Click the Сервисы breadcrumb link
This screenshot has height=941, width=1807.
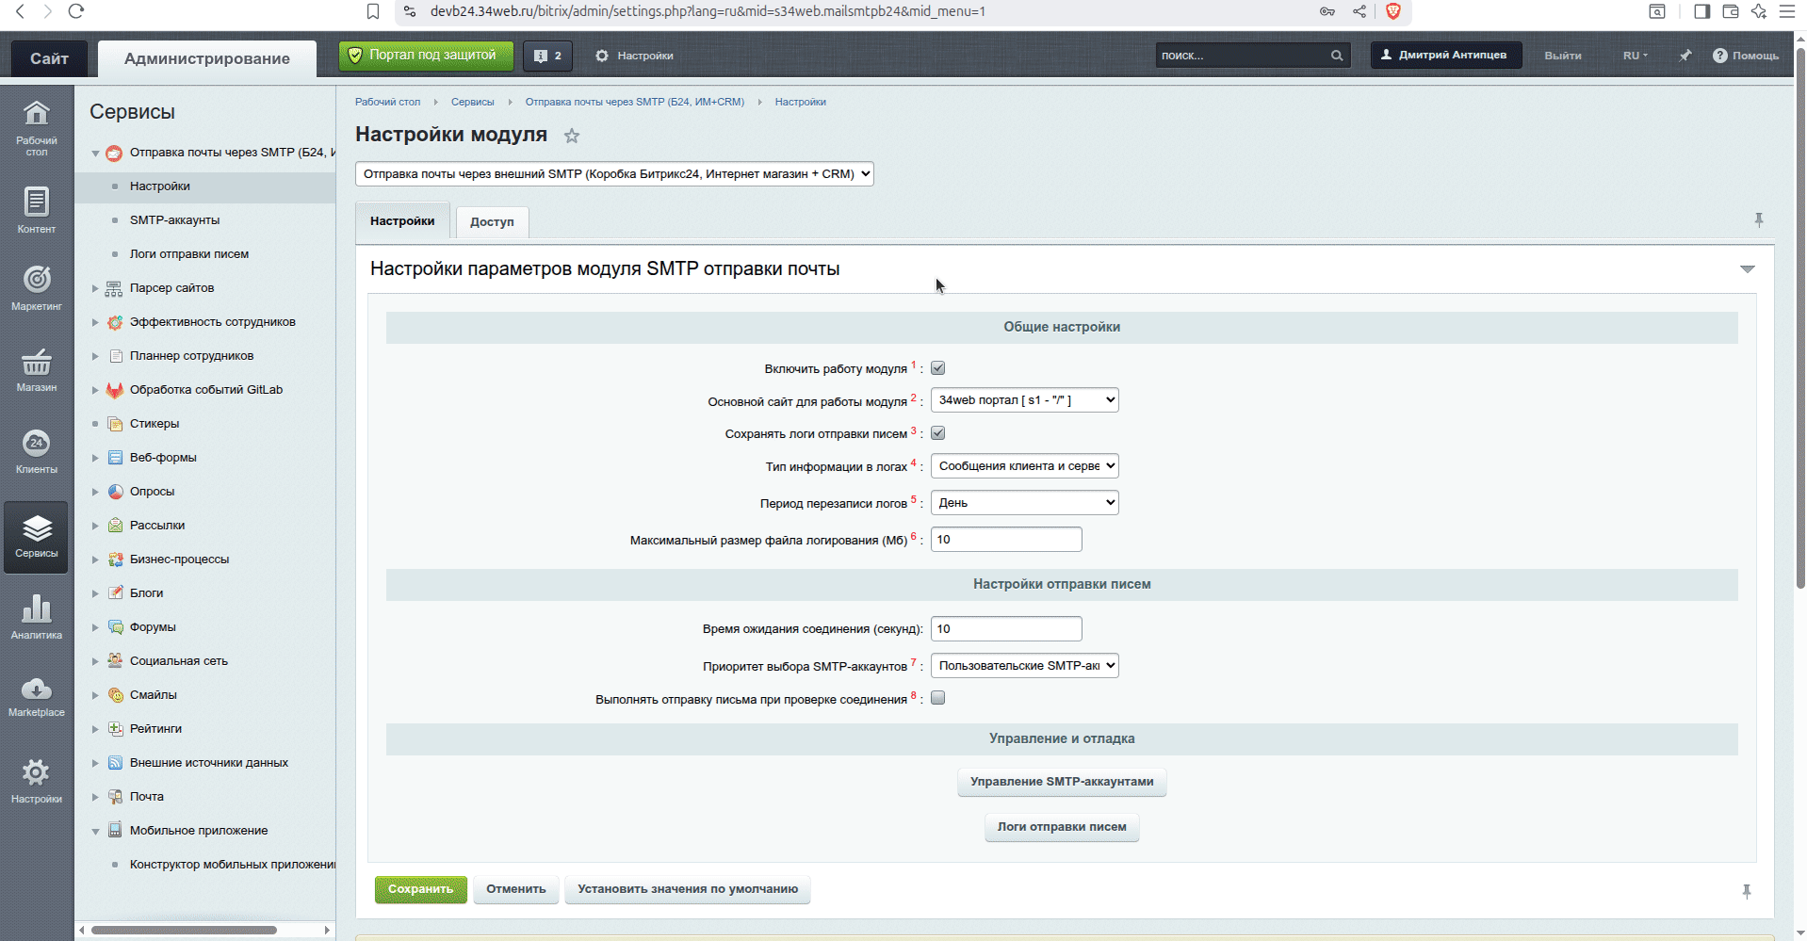tap(472, 102)
